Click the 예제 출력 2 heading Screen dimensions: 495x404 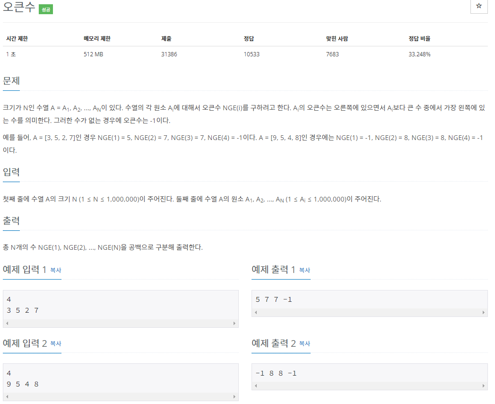(274, 343)
